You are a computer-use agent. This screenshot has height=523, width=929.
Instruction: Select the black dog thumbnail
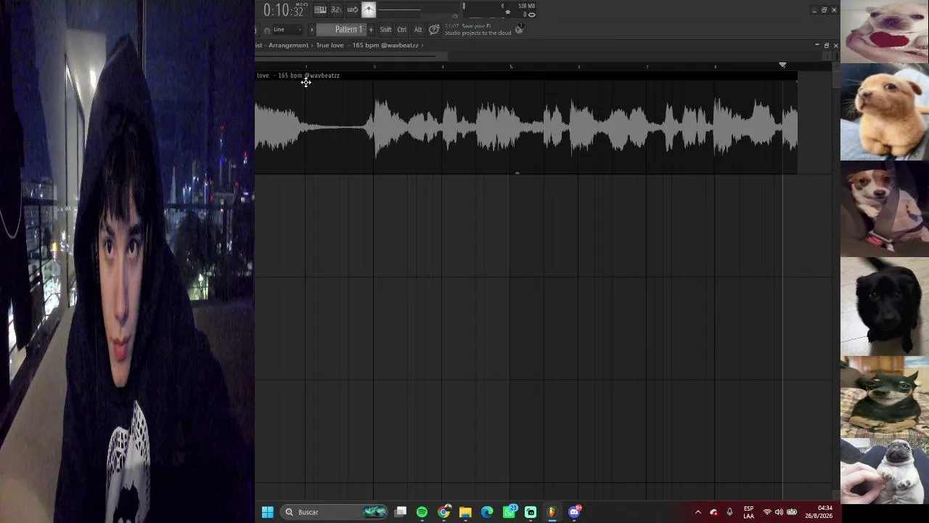[885, 306]
